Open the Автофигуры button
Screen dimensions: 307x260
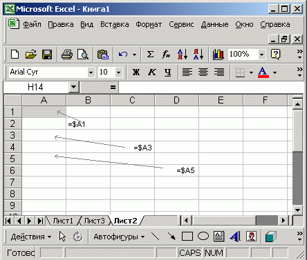pos(119,237)
